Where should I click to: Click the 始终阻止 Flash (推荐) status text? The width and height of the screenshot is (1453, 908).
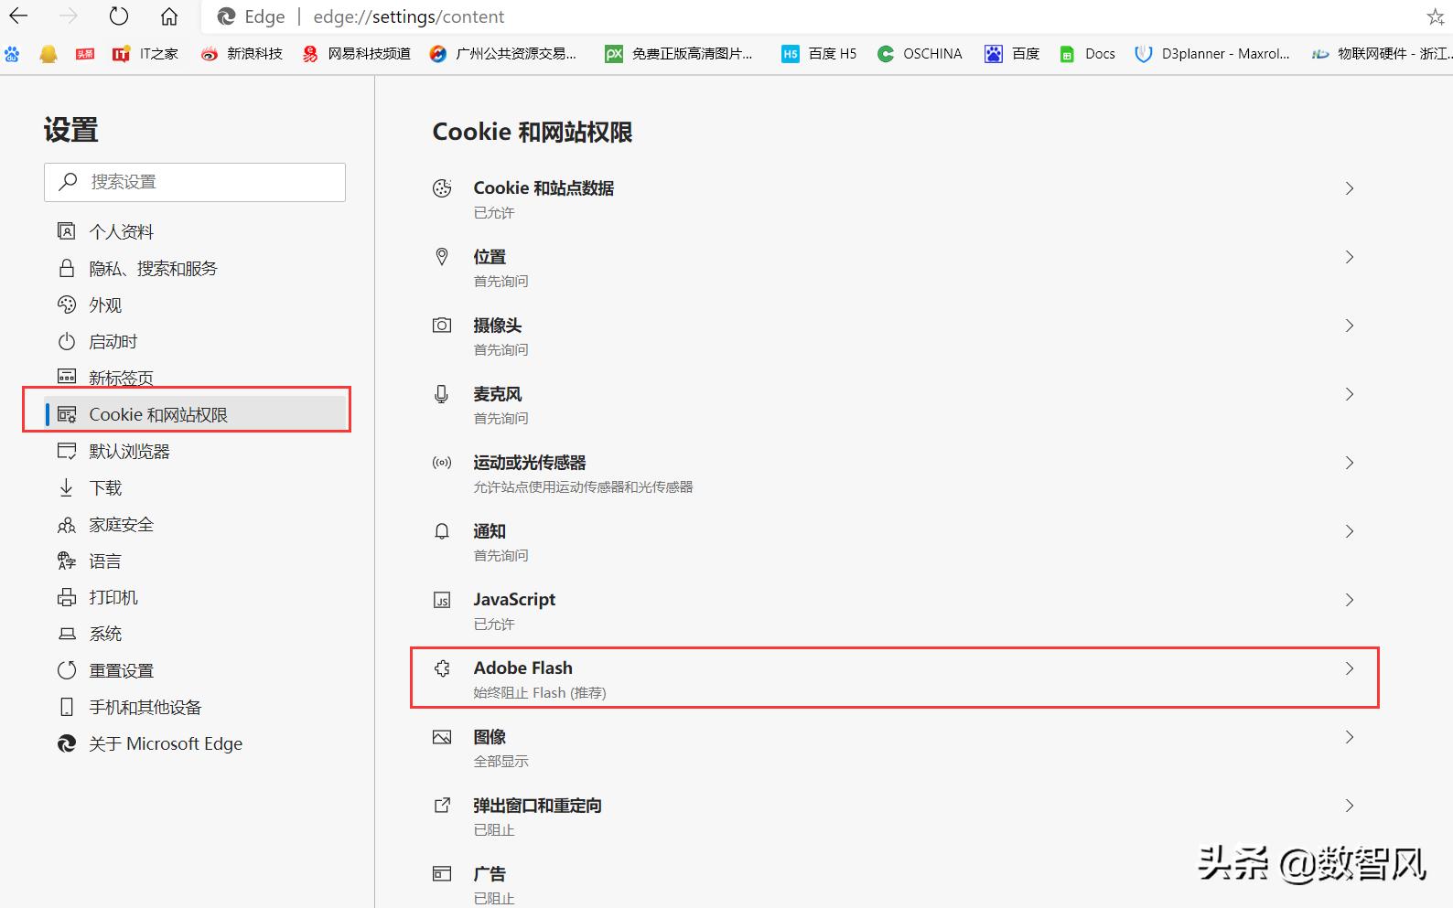coord(540,693)
